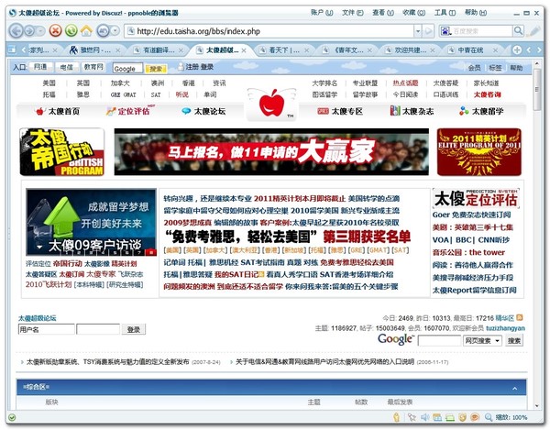This screenshot has width=550, height=430.
Task: Open the 太傻杂志 navigation link
Action: (412, 111)
